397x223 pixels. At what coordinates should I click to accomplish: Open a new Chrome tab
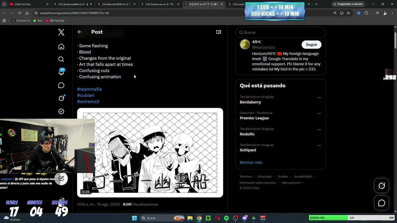coord(316,4)
